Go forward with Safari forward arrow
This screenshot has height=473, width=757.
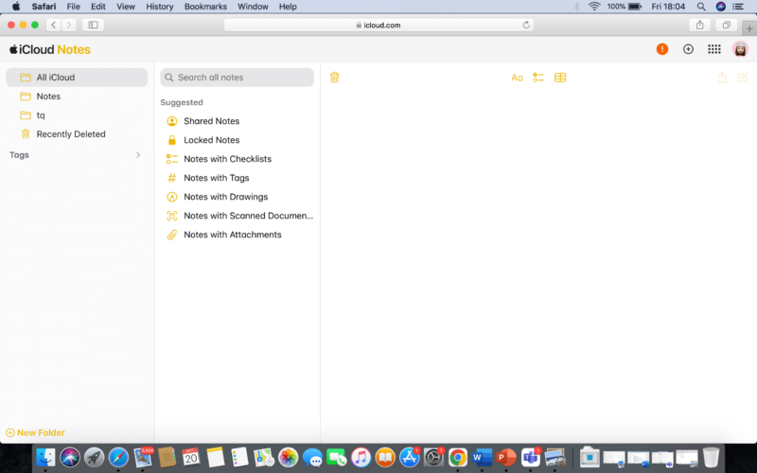68,25
